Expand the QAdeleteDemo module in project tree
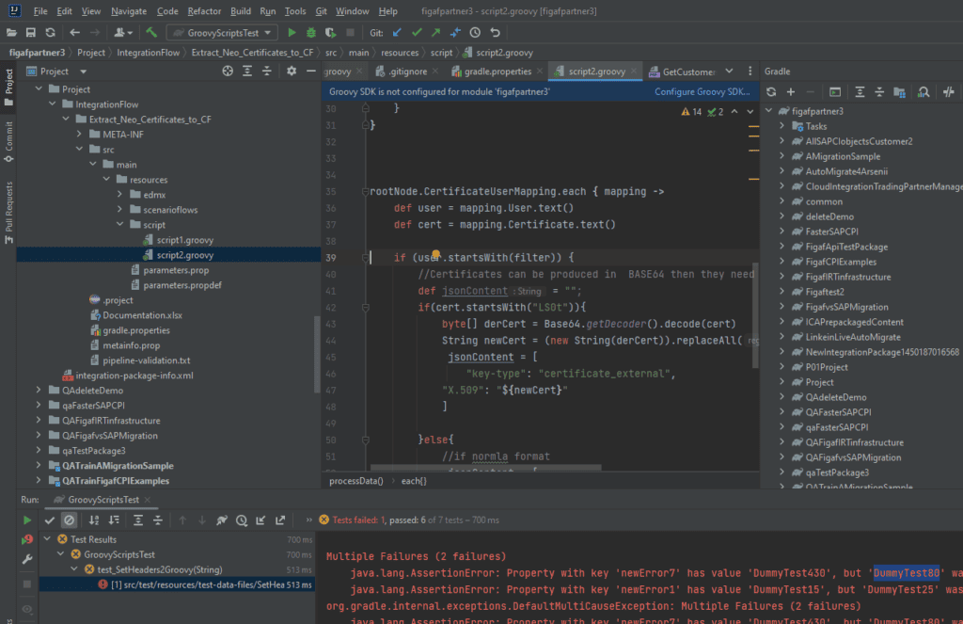 point(39,391)
